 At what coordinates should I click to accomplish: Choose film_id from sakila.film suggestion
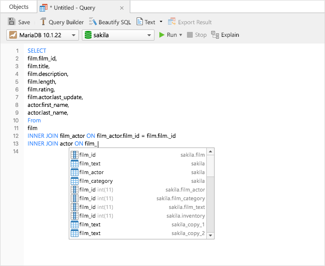(138, 155)
